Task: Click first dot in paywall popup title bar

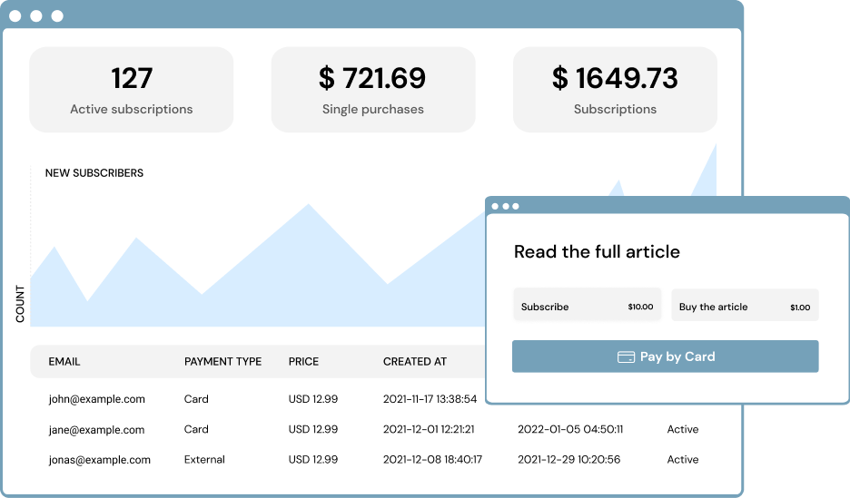Action: pos(496,206)
